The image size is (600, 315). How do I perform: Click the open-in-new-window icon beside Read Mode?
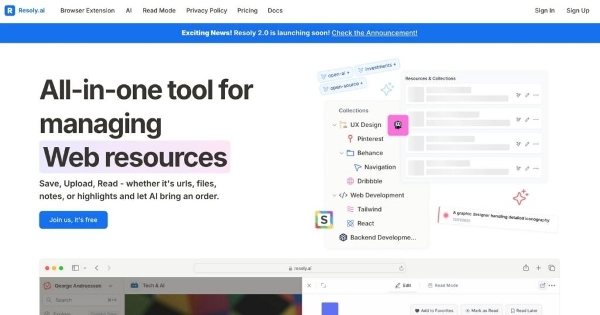coord(542,286)
